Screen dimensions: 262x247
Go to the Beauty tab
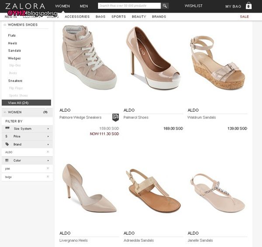(x=139, y=17)
